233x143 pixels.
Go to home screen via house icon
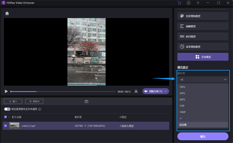click(x=7, y=14)
